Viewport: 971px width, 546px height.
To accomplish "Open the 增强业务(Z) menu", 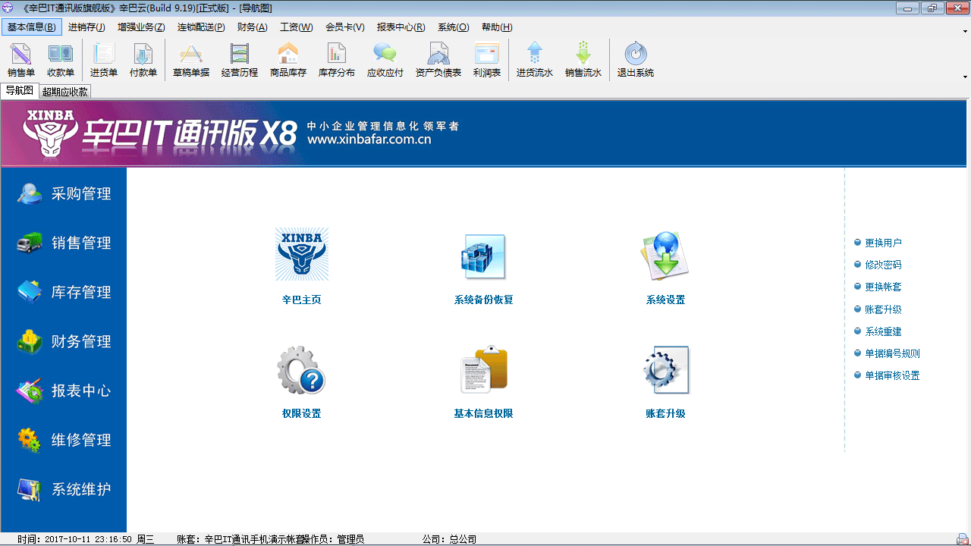I will (x=141, y=27).
